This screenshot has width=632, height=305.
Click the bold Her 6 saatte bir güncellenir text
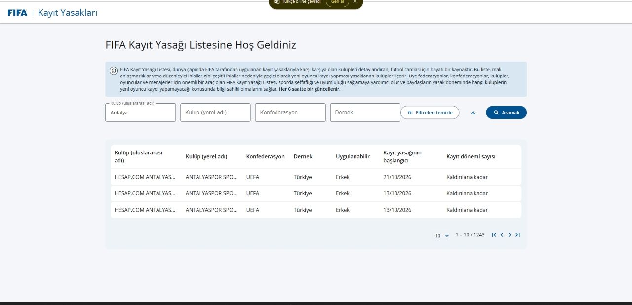point(310,89)
